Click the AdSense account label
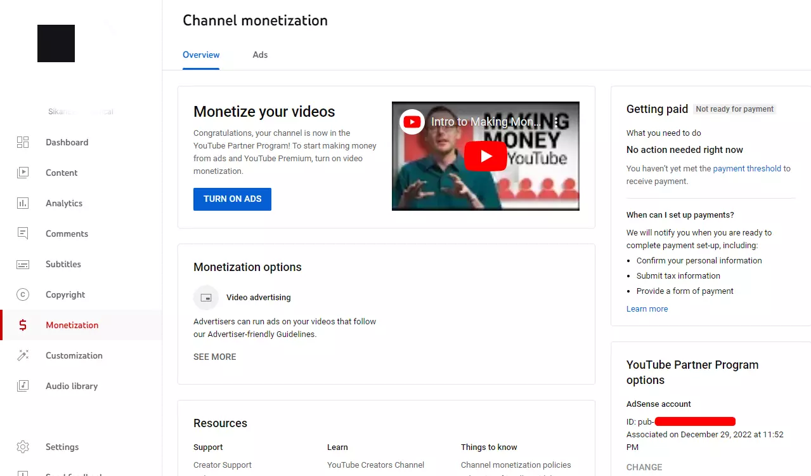The width and height of the screenshot is (811, 476). point(659,404)
